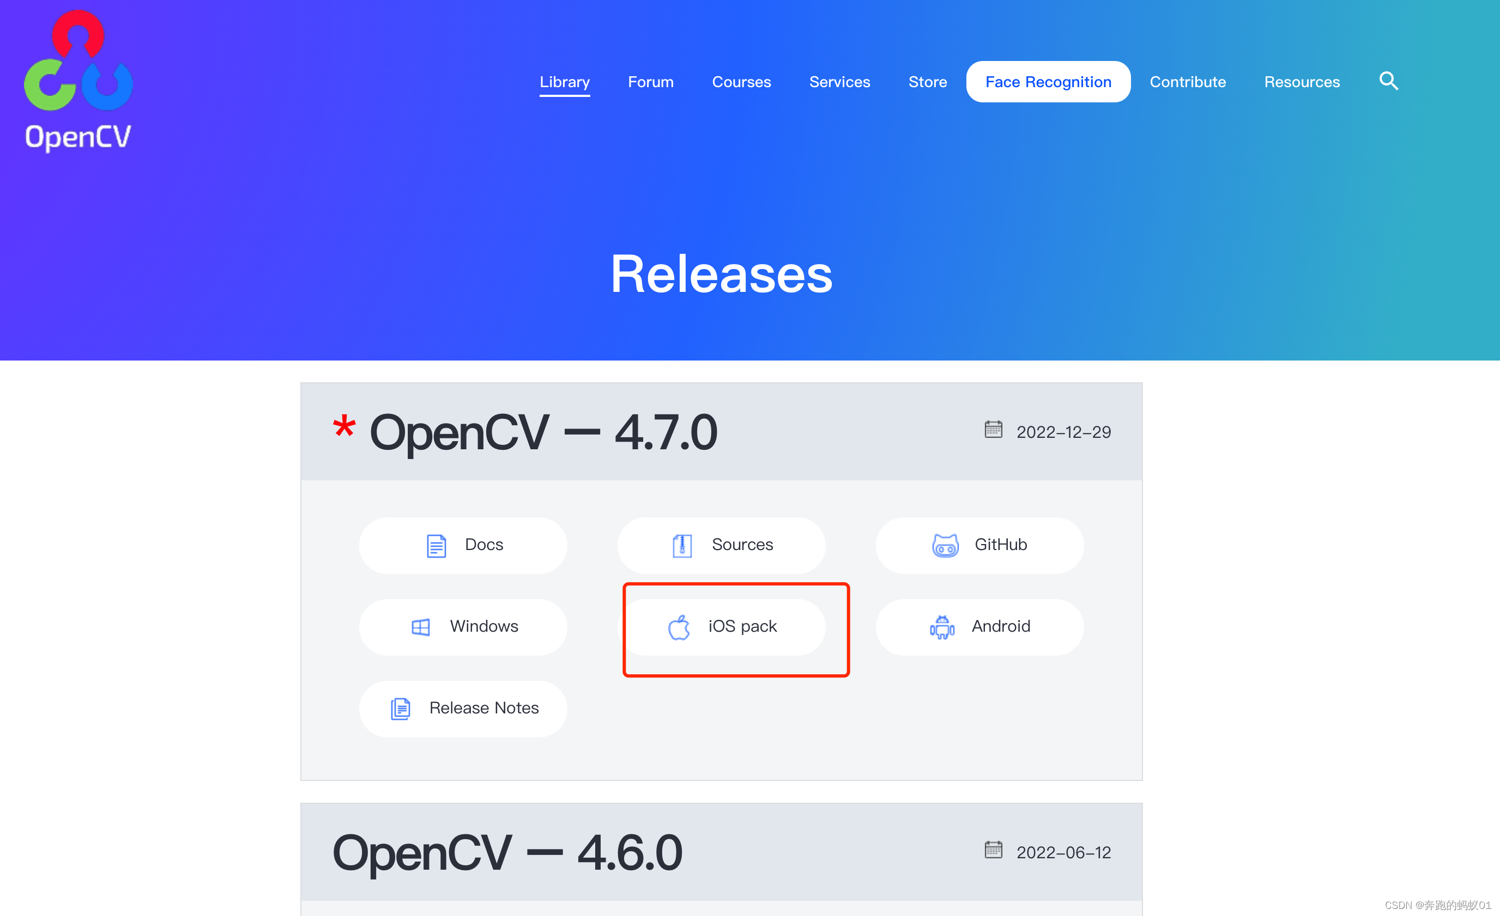Select the Courses menu tab
Screen dimensions: 1500x916
pyautogui.click(x=742, y=81)
